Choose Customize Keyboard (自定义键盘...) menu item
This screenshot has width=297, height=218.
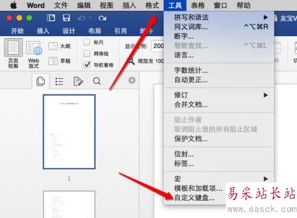194,198
